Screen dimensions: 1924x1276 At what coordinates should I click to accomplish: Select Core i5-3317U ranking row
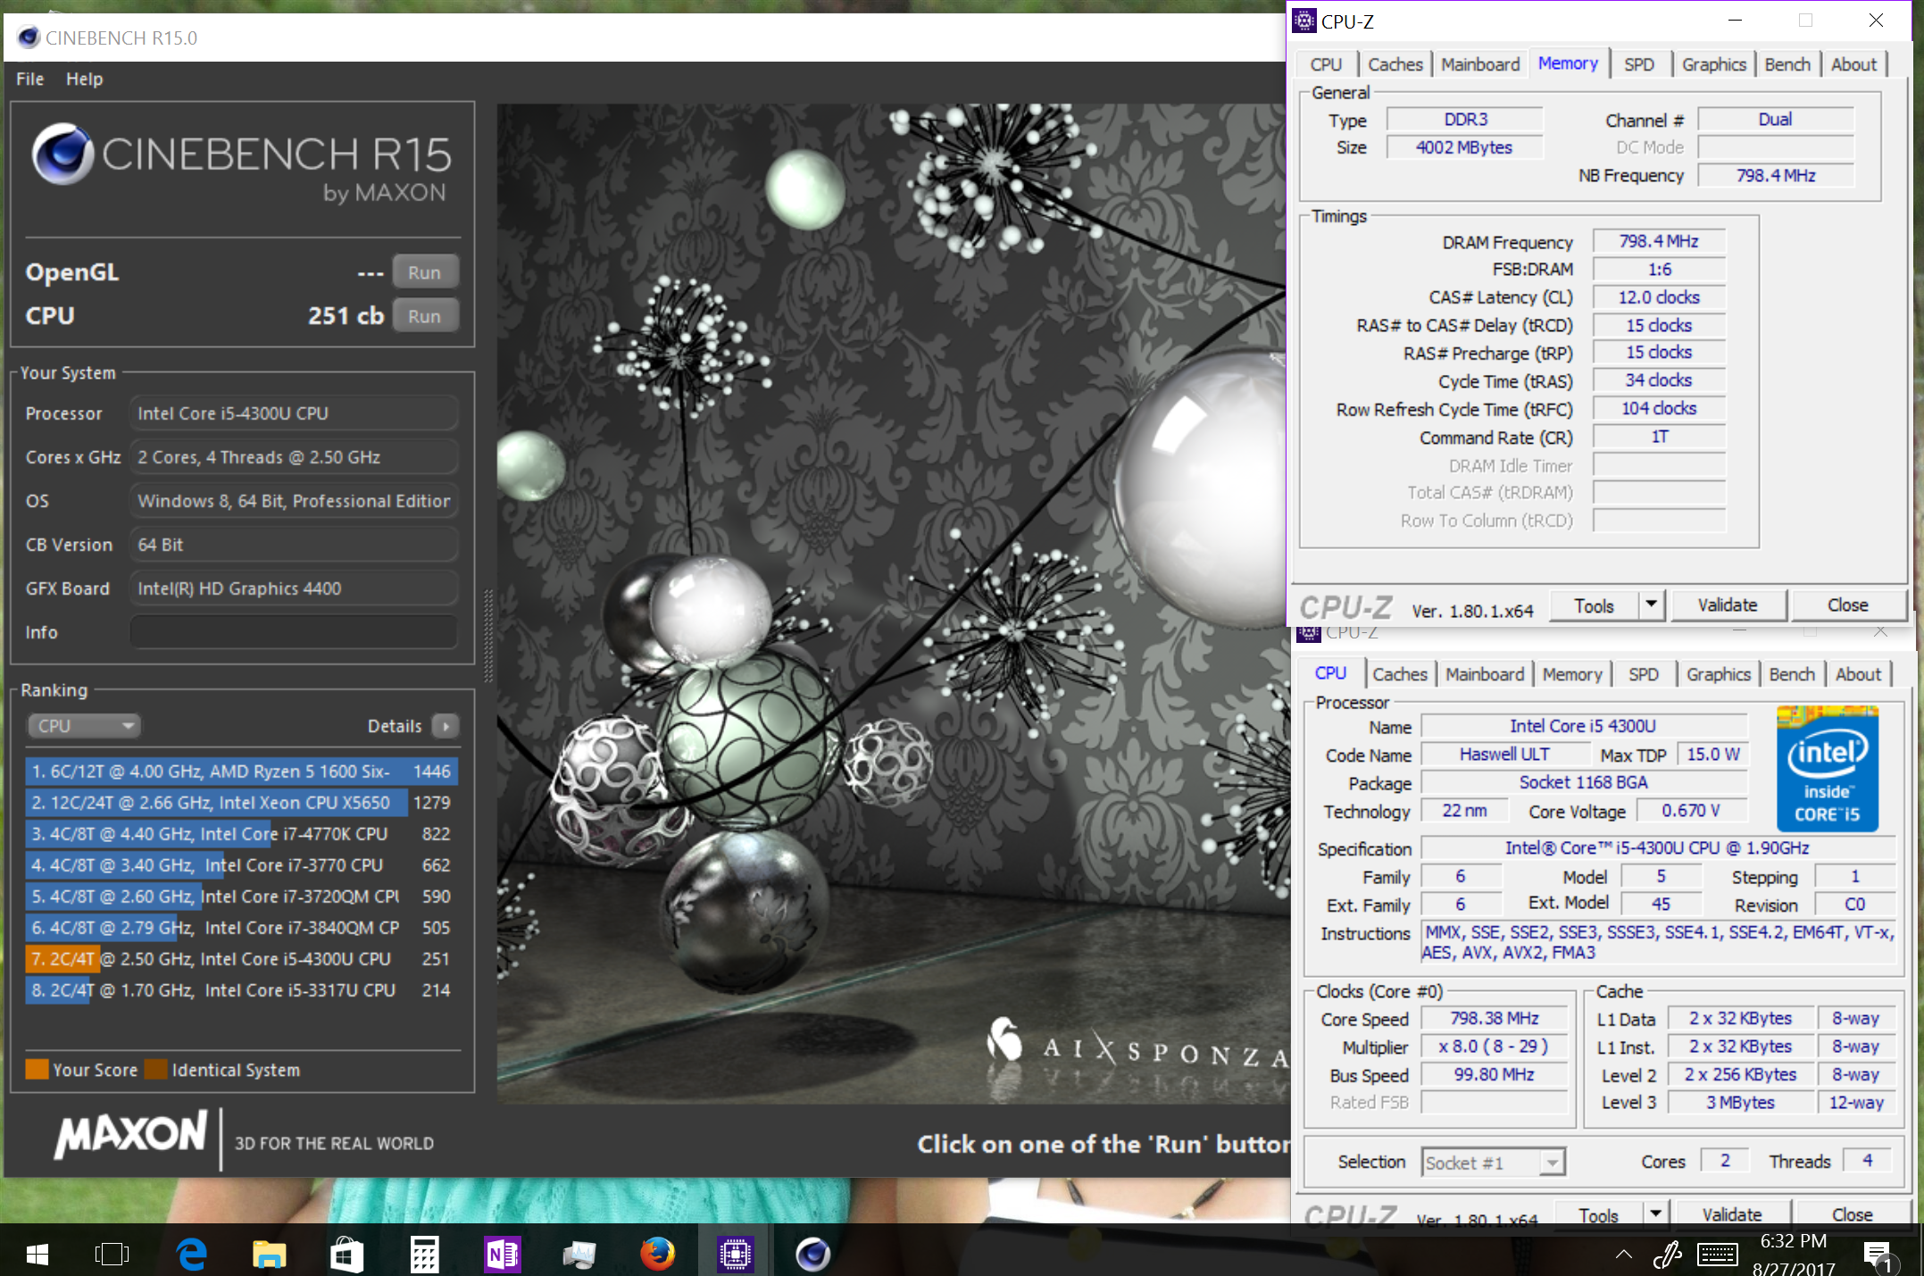coord(242,989)
